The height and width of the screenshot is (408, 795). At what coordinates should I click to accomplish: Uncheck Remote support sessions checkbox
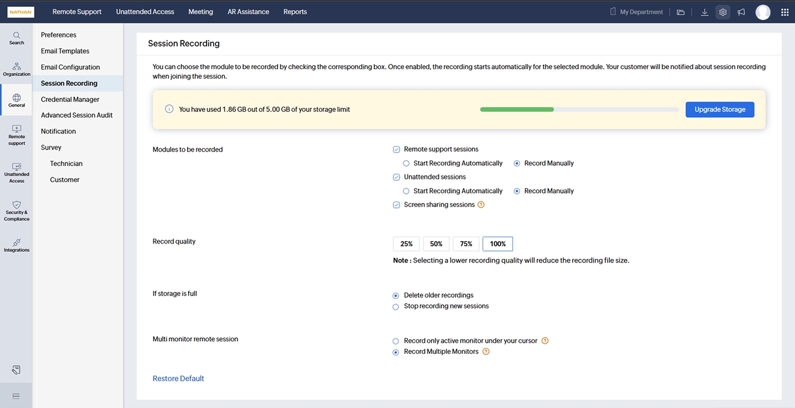coord(396,150)
